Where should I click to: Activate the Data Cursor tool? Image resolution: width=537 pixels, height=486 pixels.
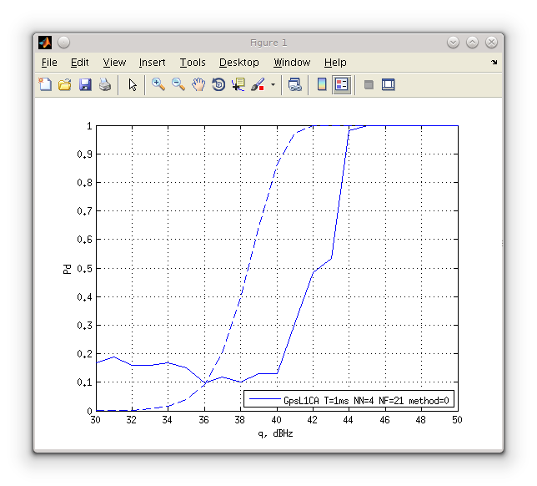(238, 84)
